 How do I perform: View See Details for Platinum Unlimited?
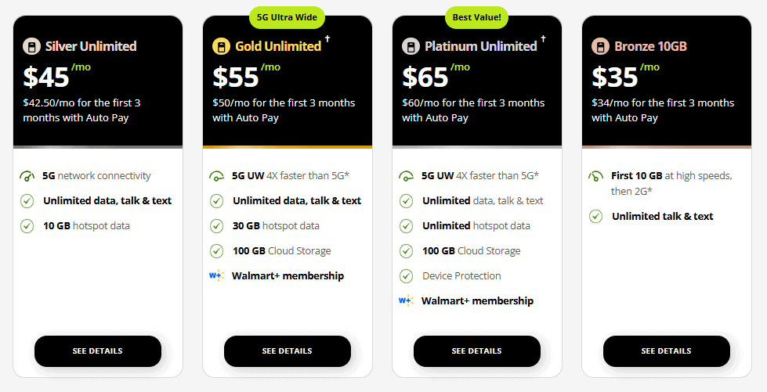point(477,351)
